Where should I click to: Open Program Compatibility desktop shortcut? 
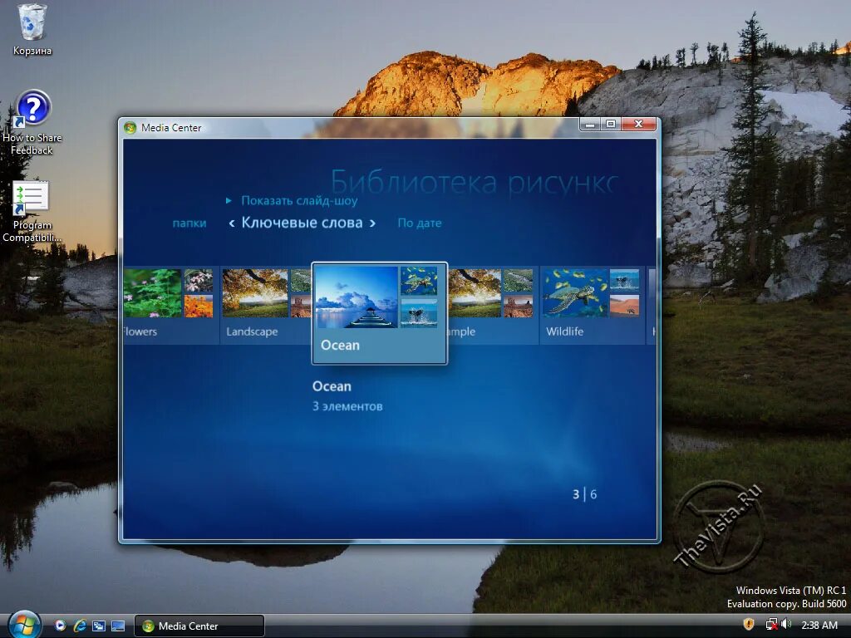pyautogui.click(x=32, y=212)
